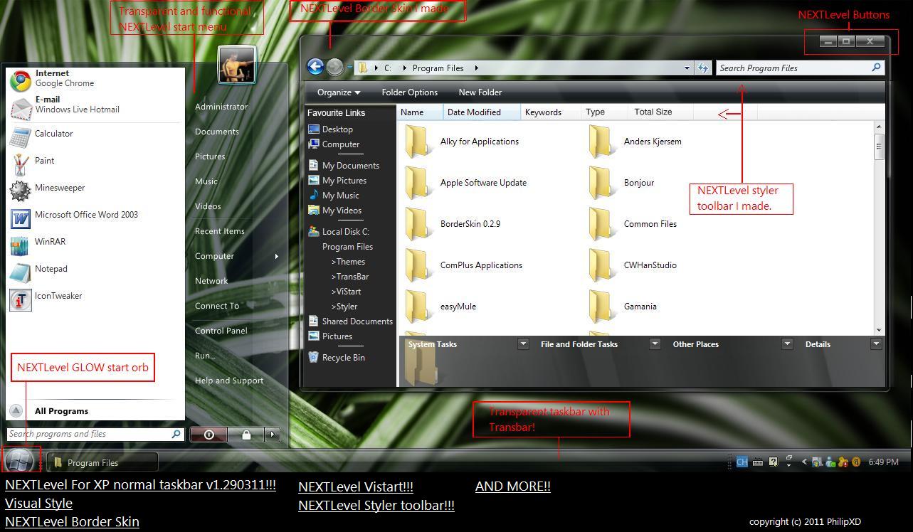
Task: Launch IconTweaker
Action: point(58,295)
